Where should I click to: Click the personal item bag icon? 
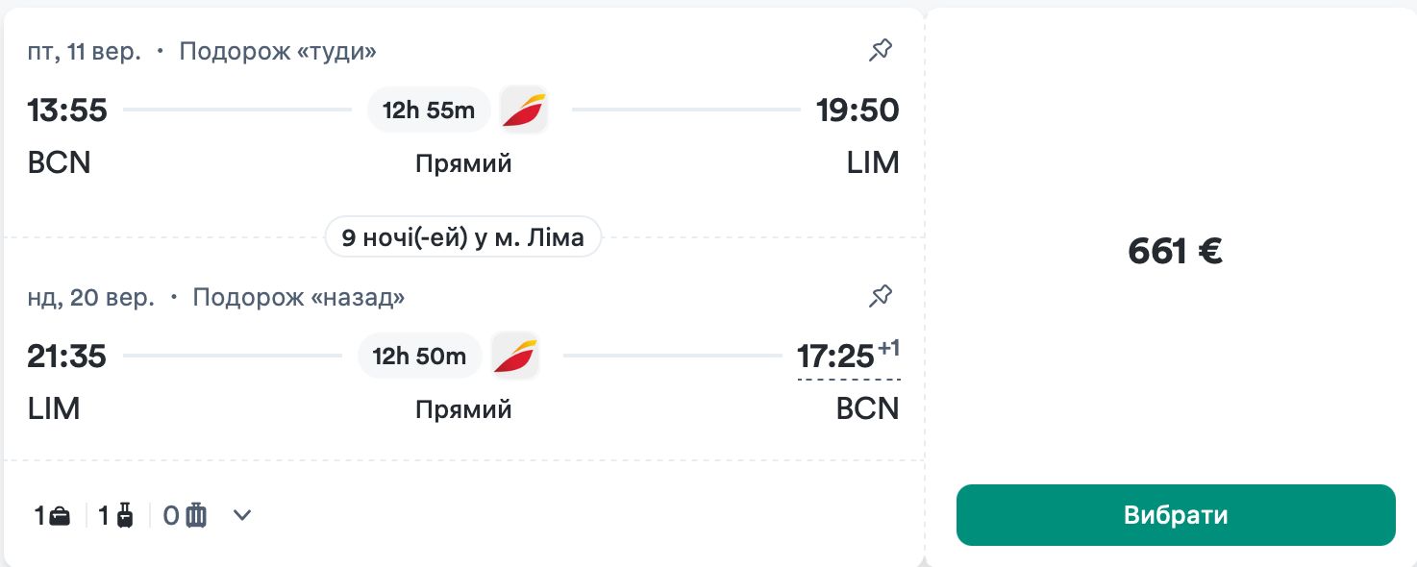(60, 516)
